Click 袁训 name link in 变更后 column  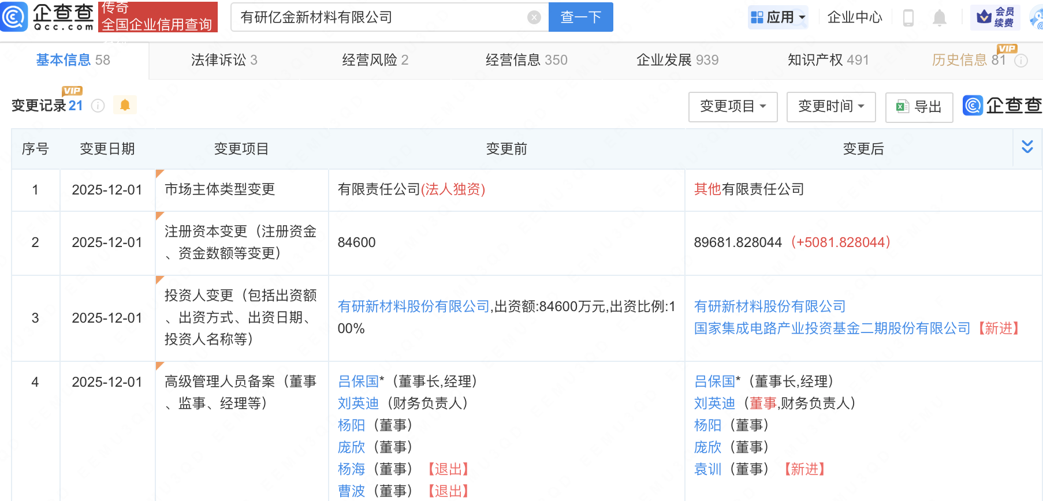click(x=707, y=469)
